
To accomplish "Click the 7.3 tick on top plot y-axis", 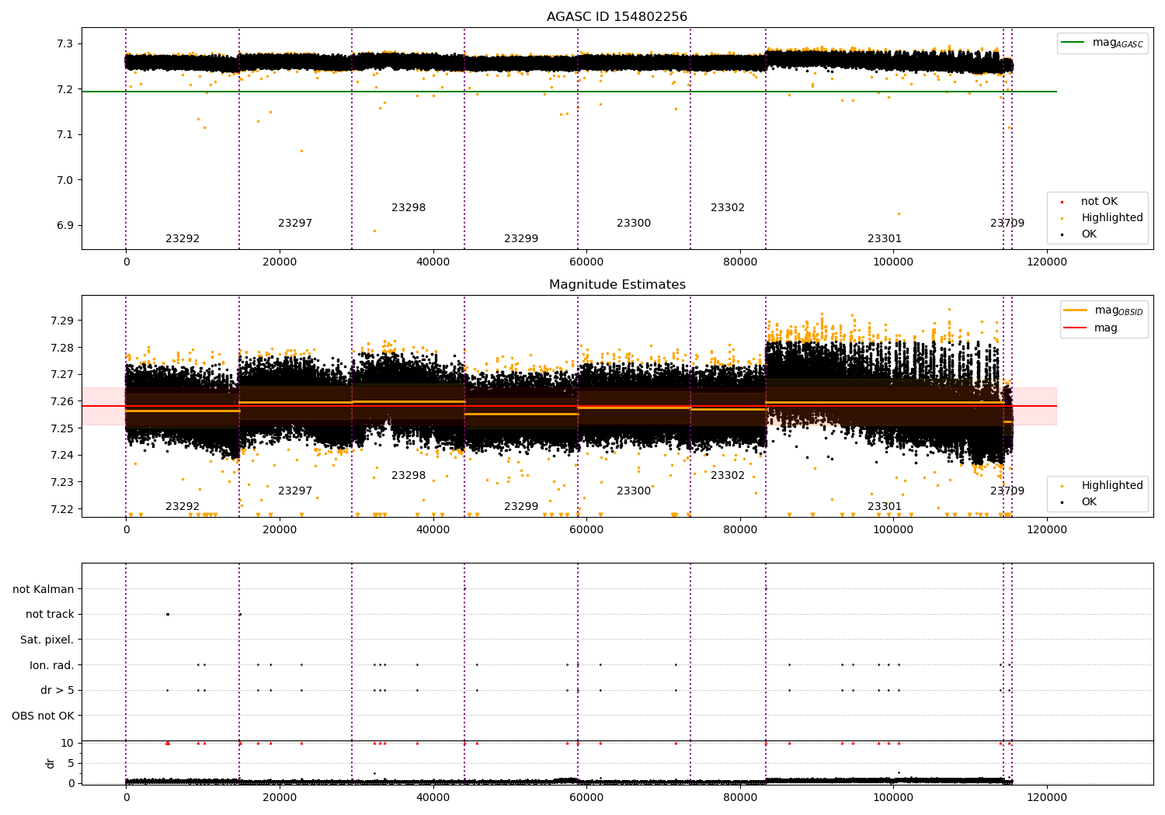I will (65, 44).
